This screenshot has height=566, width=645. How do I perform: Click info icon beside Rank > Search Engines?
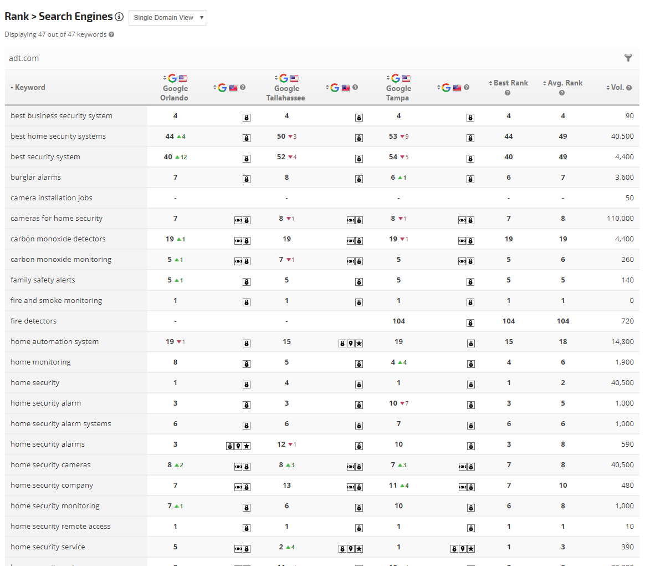pos(119,17)
